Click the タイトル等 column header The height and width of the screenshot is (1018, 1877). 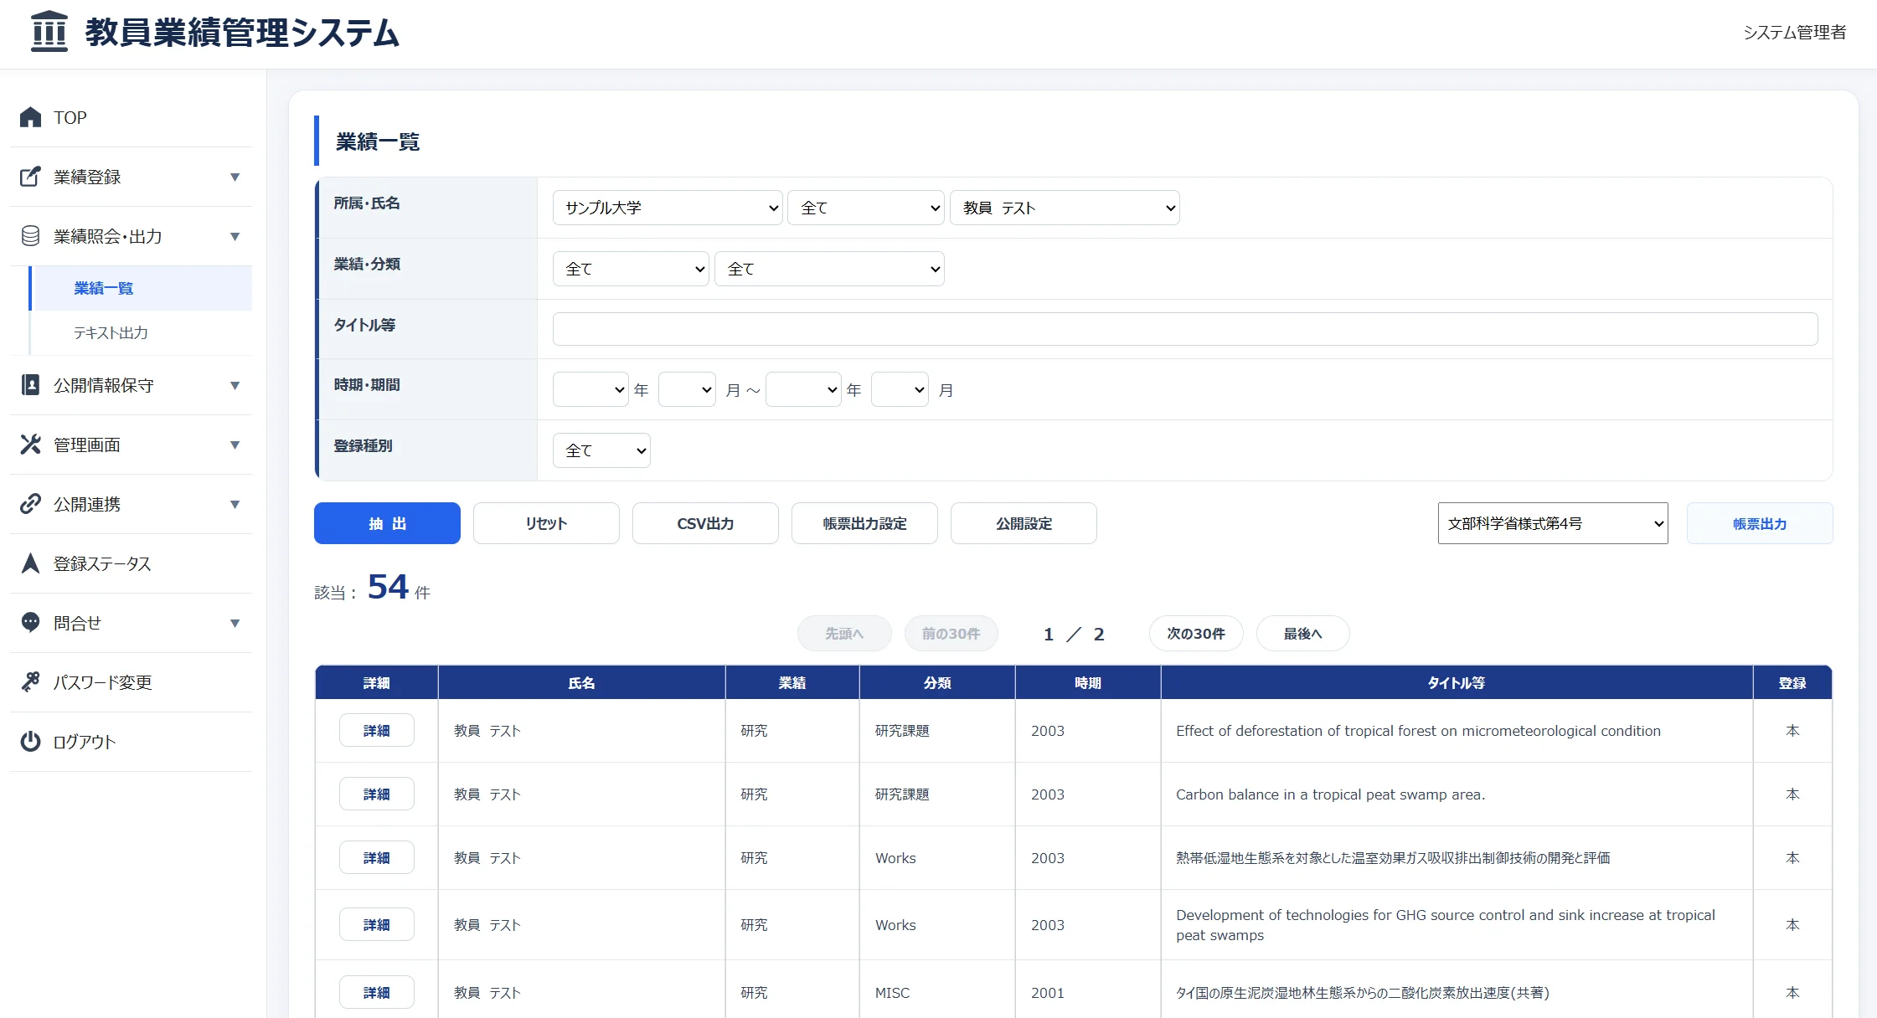1457,682
